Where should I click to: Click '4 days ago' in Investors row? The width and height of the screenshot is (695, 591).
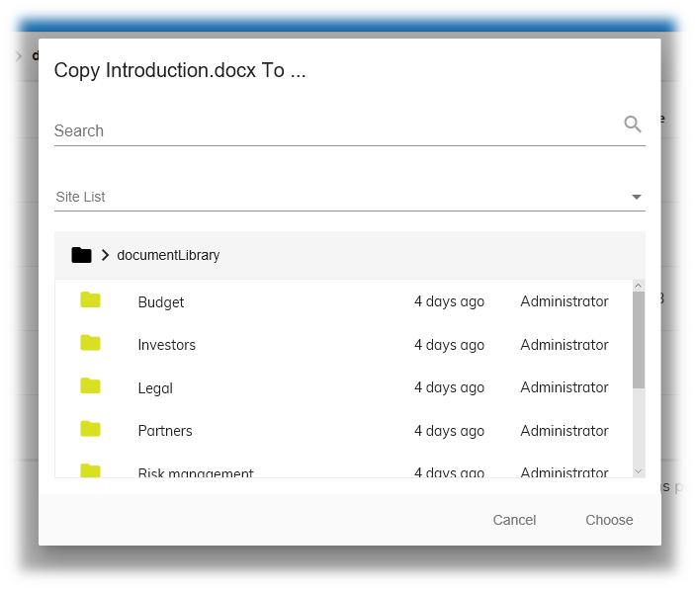tap(450, 345)
